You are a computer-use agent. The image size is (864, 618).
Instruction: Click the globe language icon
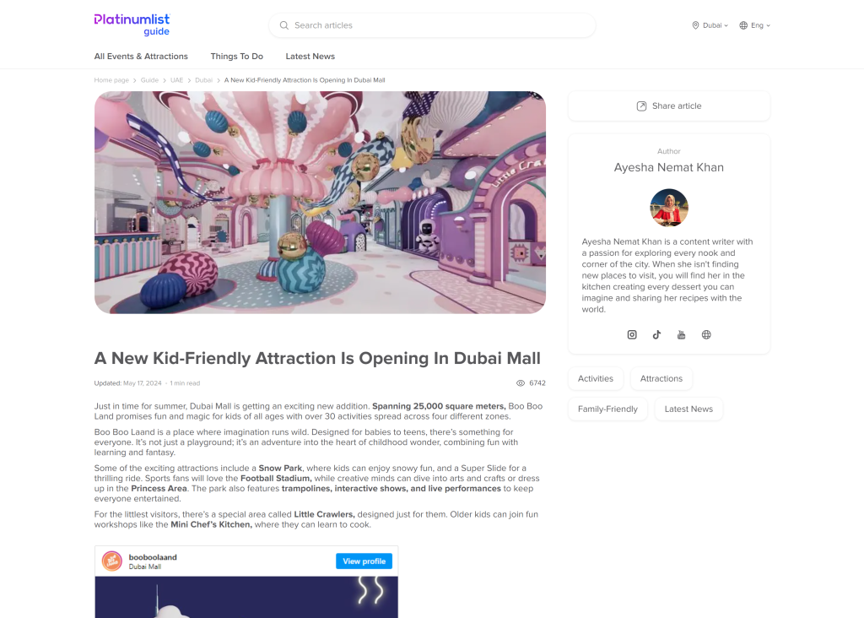pos(743,25)
